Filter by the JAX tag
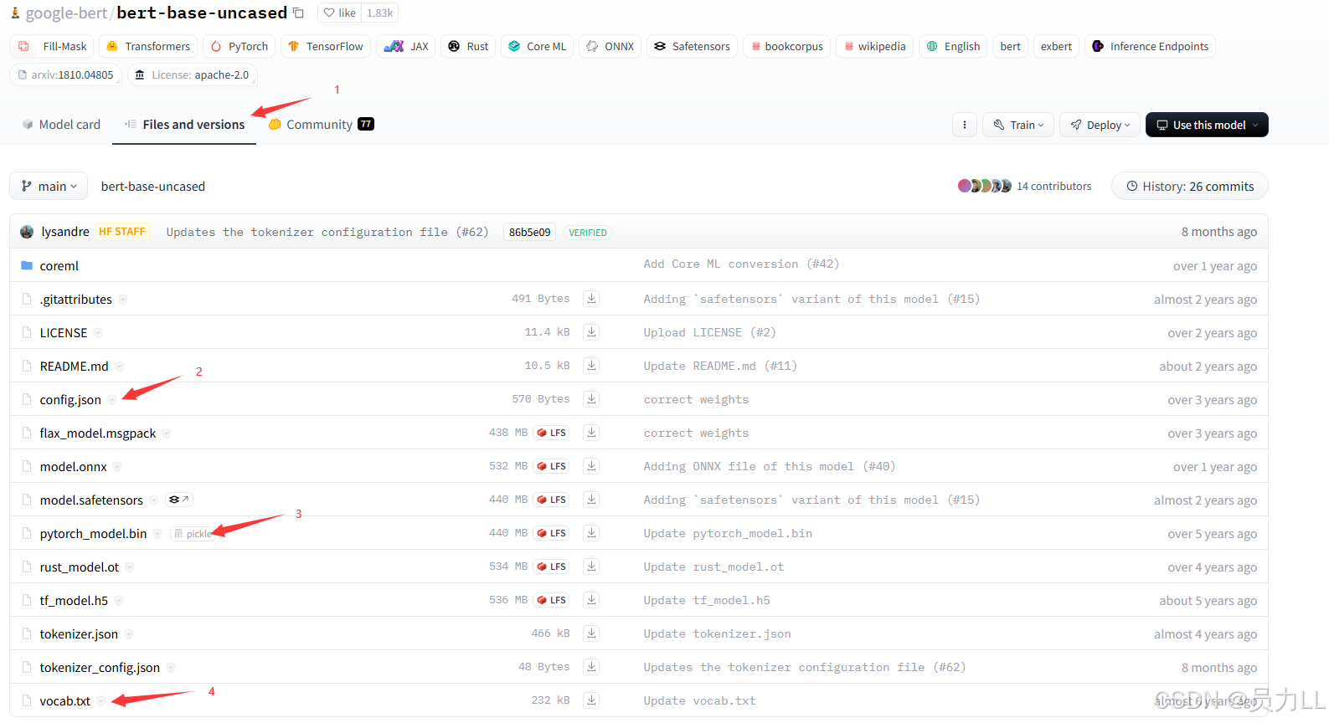Image resolution: width=1329 pixels, height=723 pixels. pyautogui.click(x=406, y=46)
